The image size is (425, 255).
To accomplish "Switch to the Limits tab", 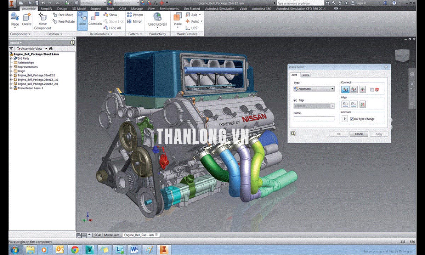I will coord(305,75).
